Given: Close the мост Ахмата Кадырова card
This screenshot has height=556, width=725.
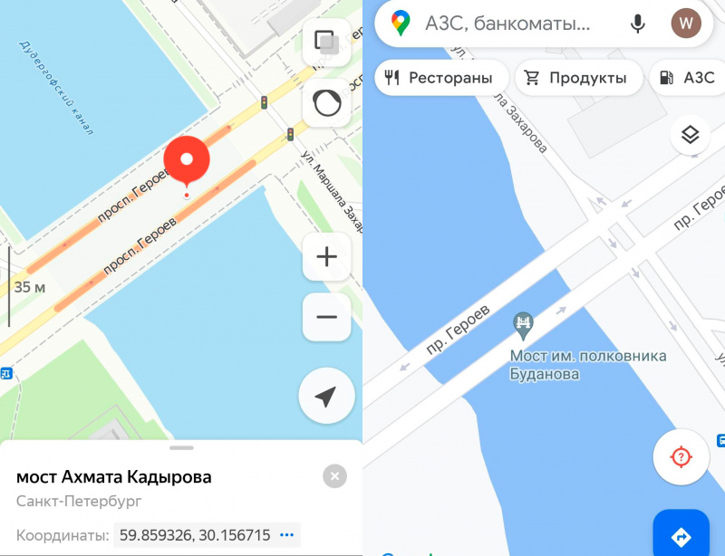Looking at the screenshot, I should coord(334,476).
